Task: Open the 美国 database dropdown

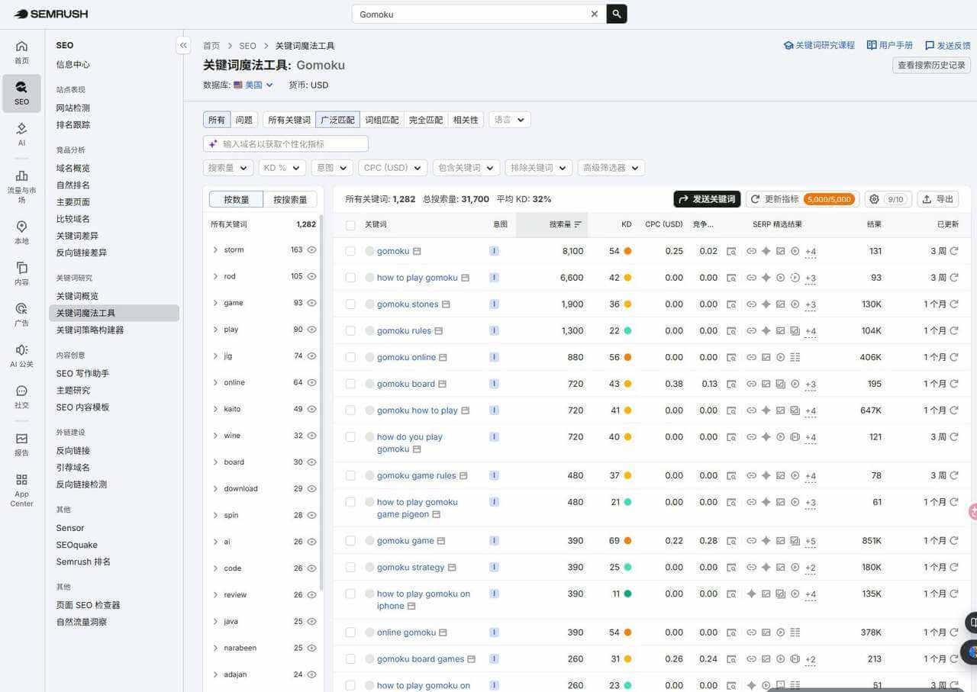Action: point(253,85)
